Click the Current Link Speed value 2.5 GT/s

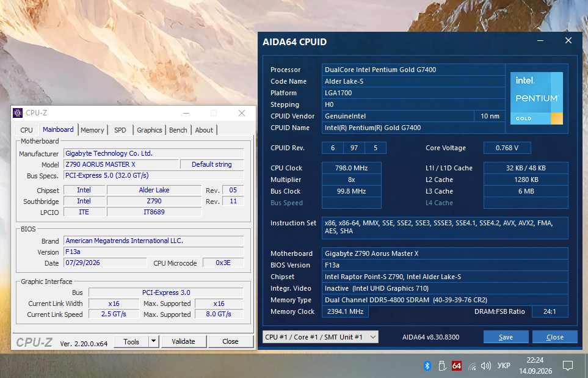tap(114, 314)
